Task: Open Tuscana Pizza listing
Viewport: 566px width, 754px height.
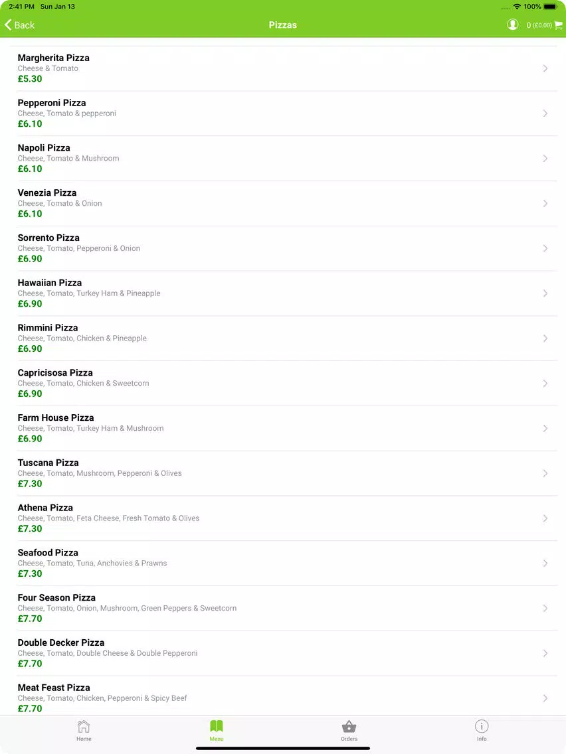Action: pyautogui.click(x=283, y=473)
